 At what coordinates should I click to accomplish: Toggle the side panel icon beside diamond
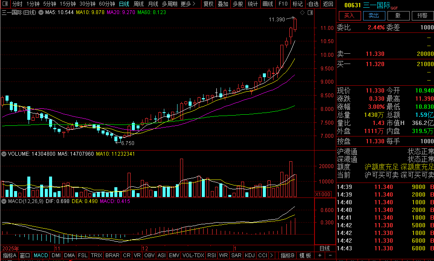310,12
